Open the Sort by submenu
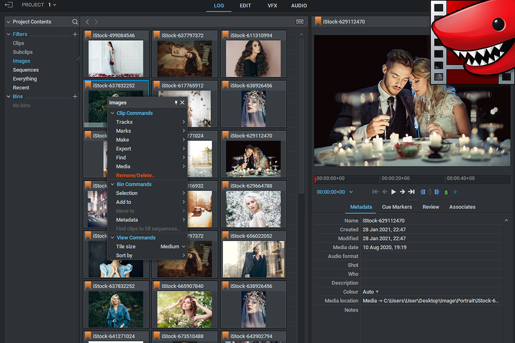 click(148, 255)
